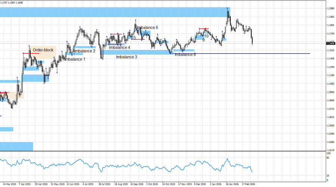This screenshot has width=336, height=187.
Task: Click the large blue zone at chart top
Action: [x=112, y=12]
